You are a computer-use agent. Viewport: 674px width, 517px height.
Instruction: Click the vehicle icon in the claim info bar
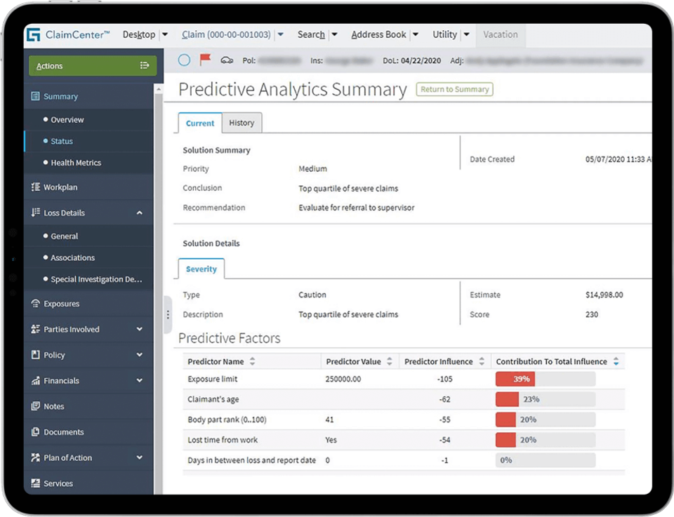pos(227,60)
